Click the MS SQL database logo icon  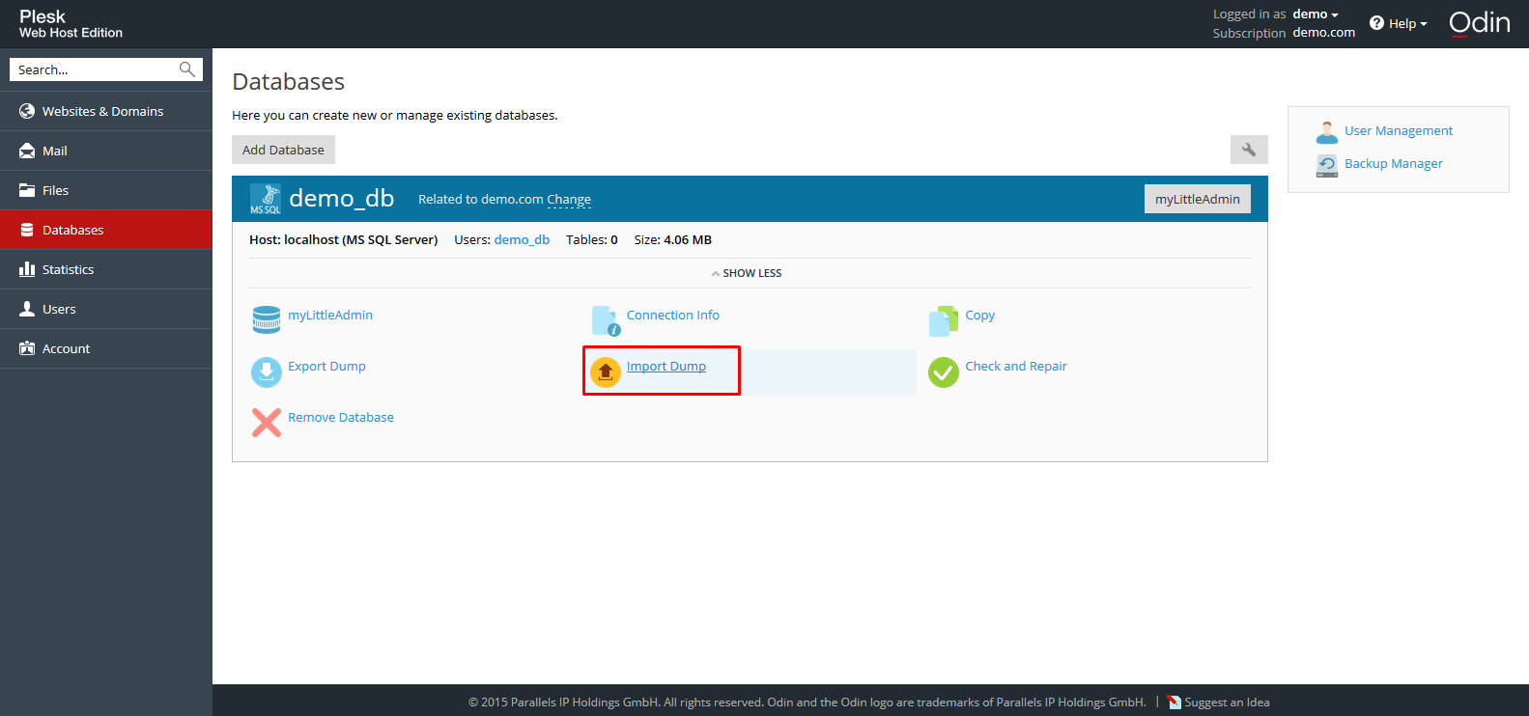tap(266, 199)
